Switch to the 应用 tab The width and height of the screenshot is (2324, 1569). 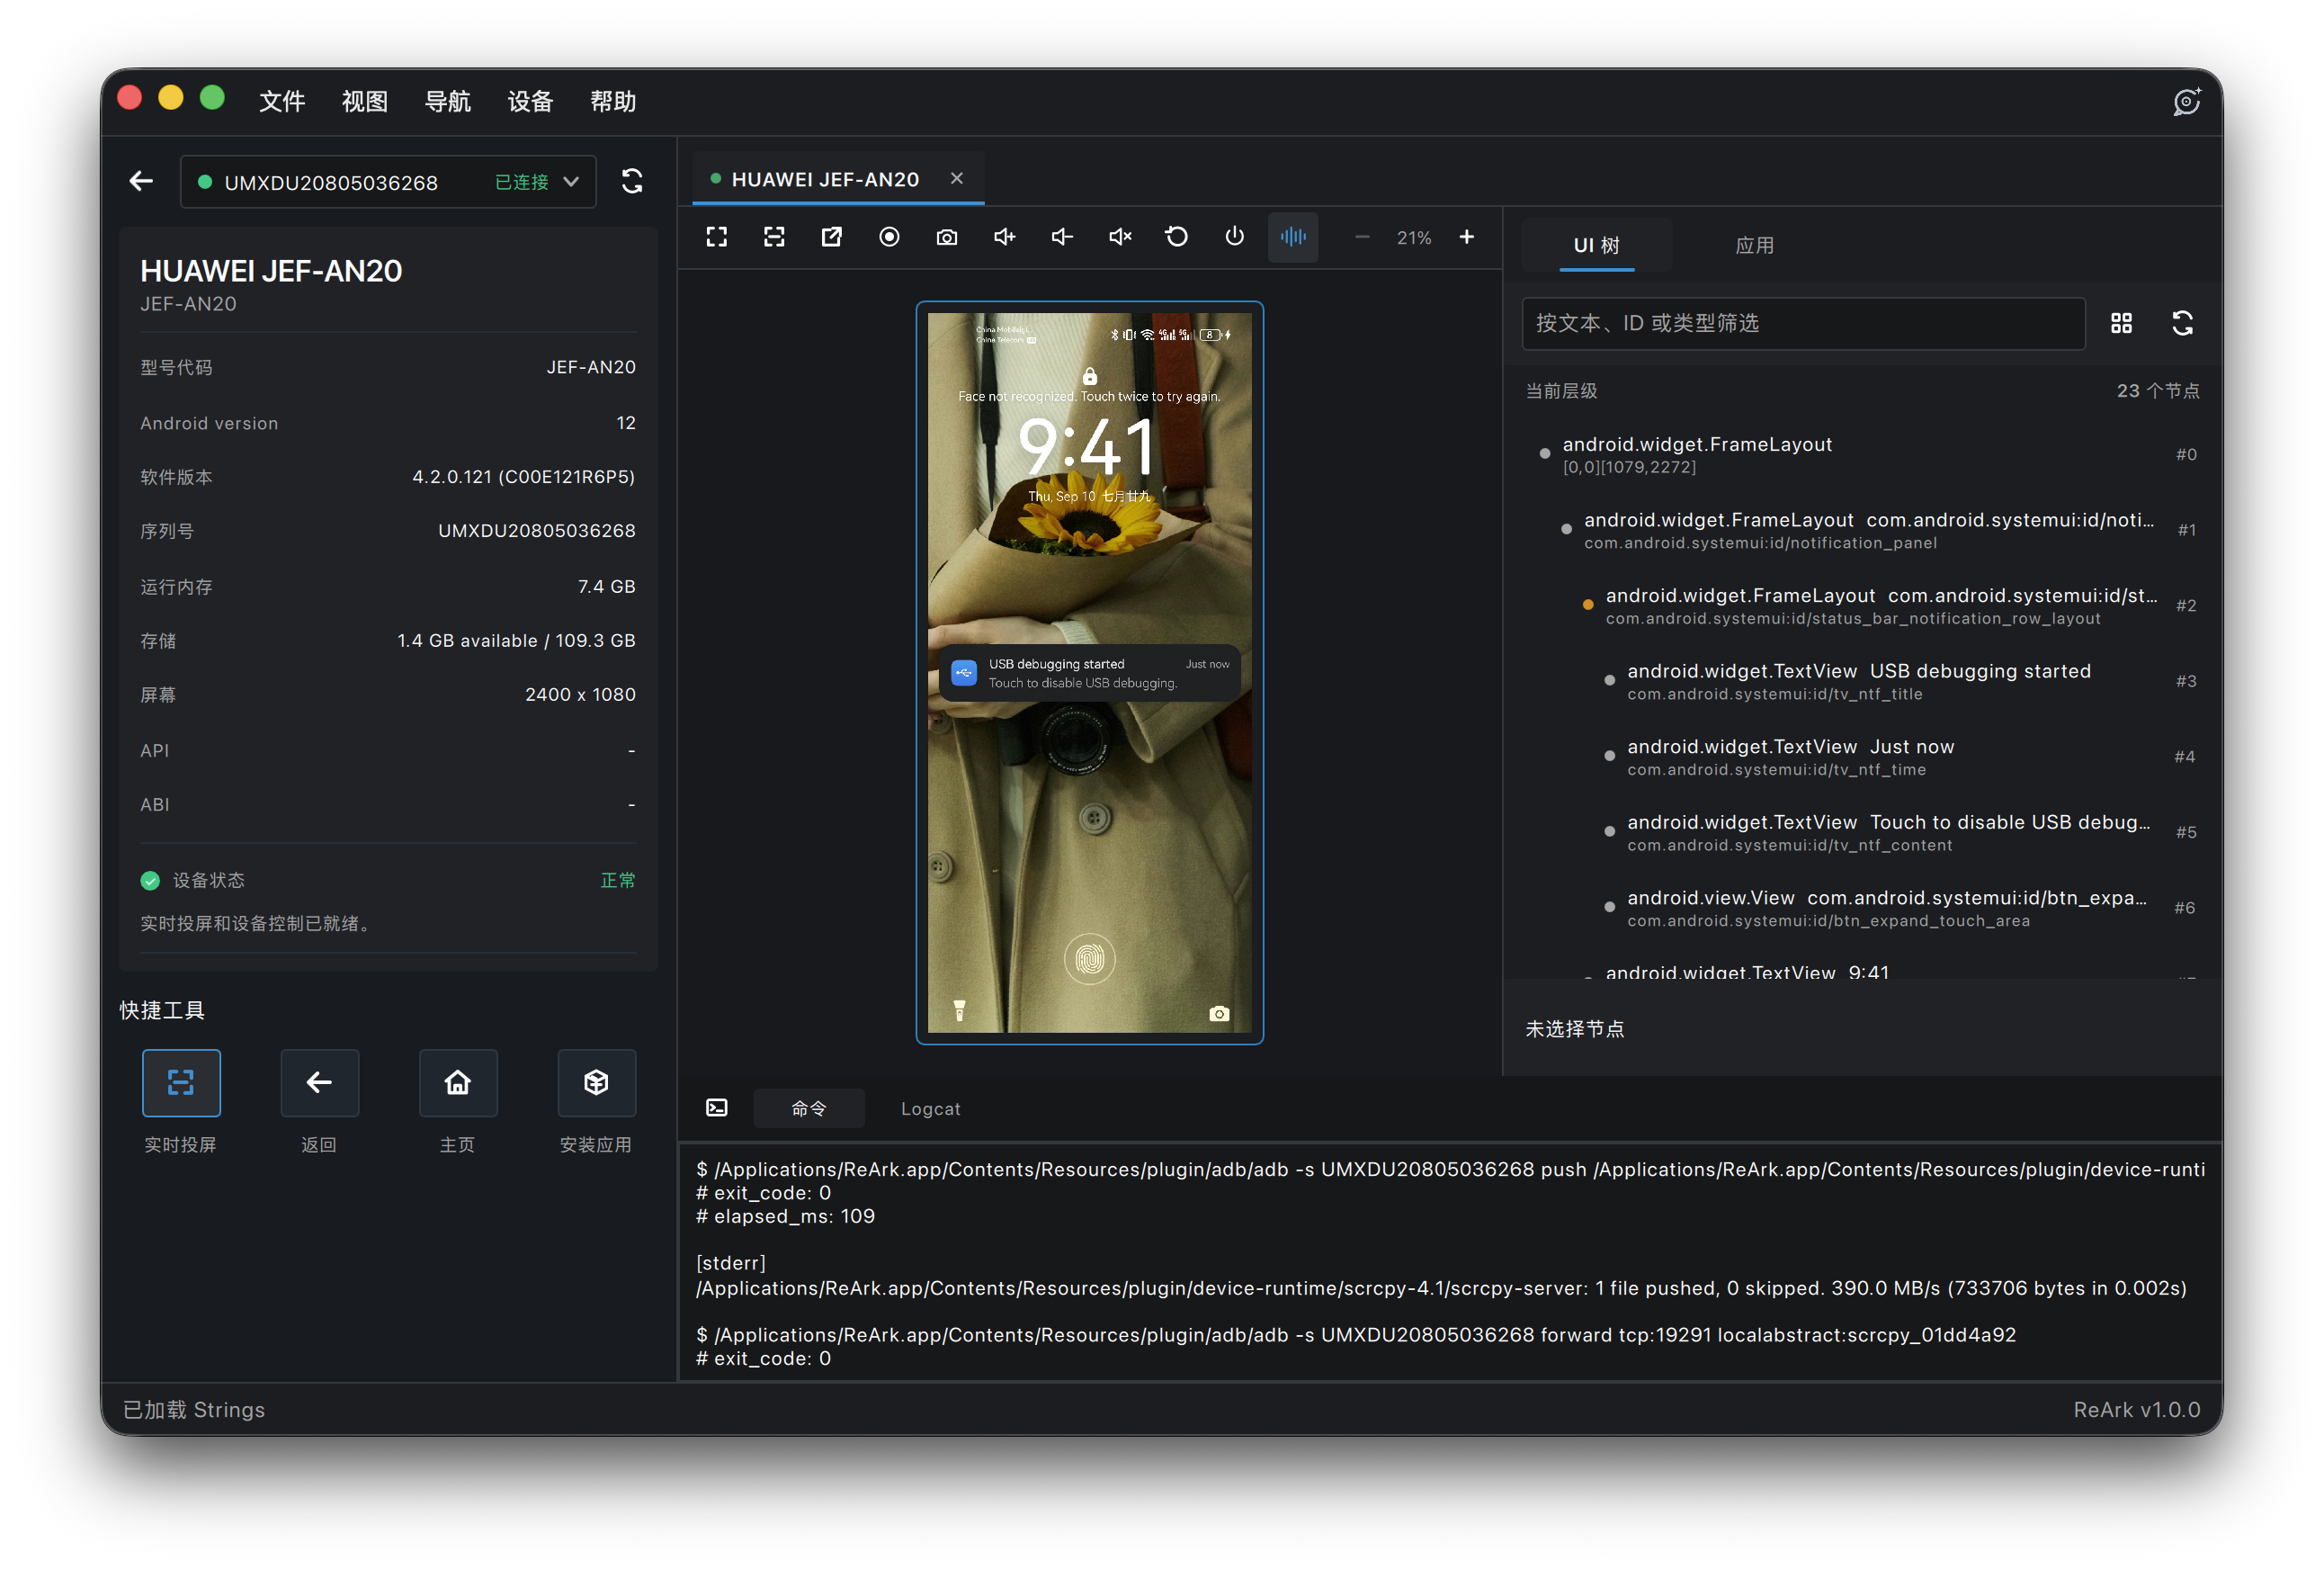(1754, 246)
